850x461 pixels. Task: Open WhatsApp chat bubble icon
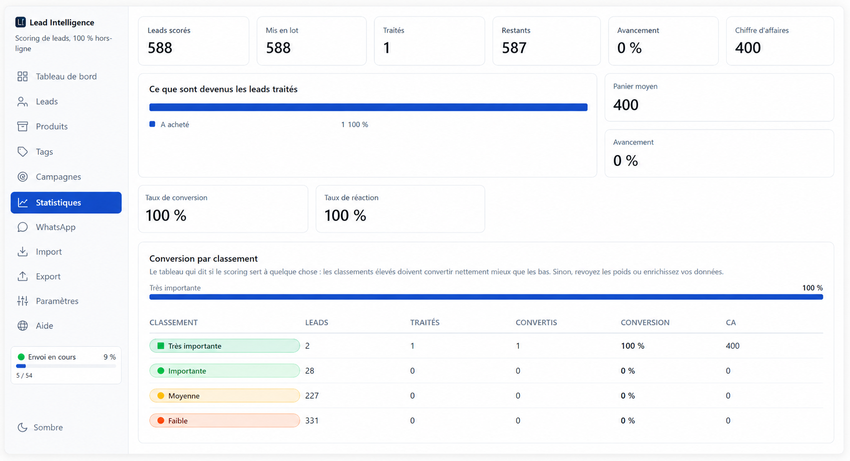[x=22, y=227]
